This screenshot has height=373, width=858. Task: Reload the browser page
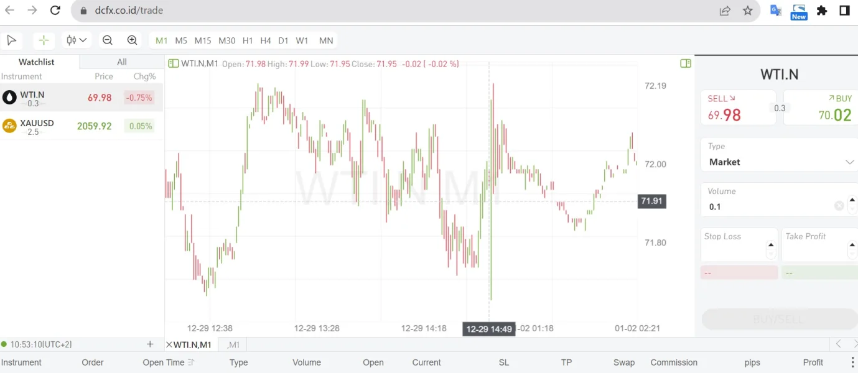(55, 11)
